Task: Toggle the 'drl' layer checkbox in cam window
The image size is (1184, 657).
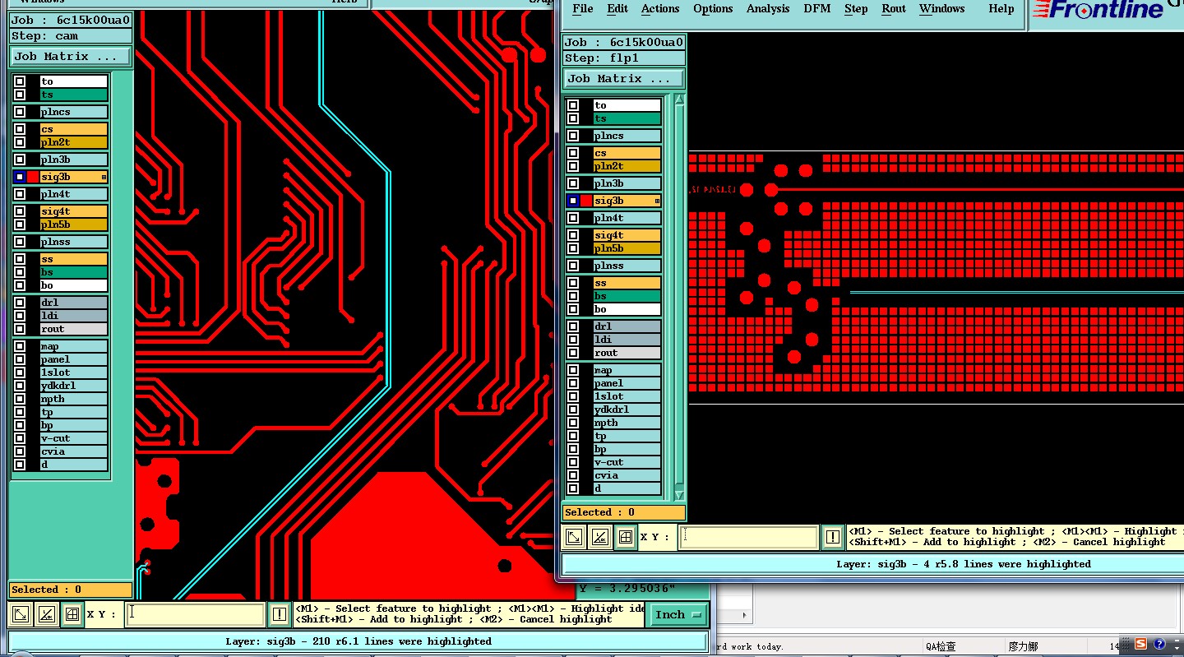Action: point(20,303)
